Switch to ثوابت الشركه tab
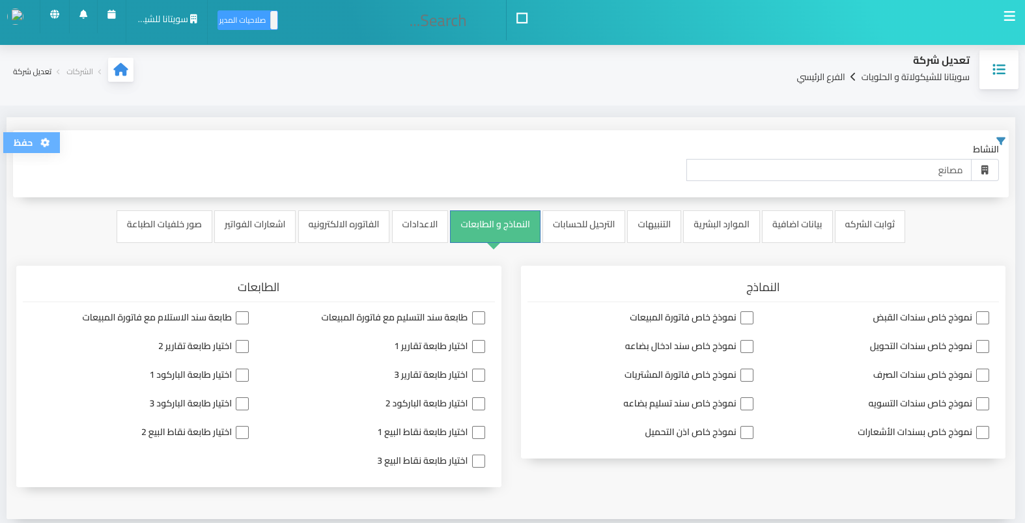The image size is (1025, 523). coord(869,226)
